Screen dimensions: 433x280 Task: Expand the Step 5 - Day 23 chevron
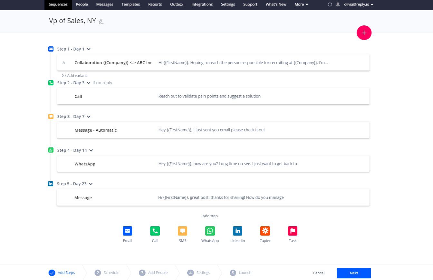coord(91,184)
